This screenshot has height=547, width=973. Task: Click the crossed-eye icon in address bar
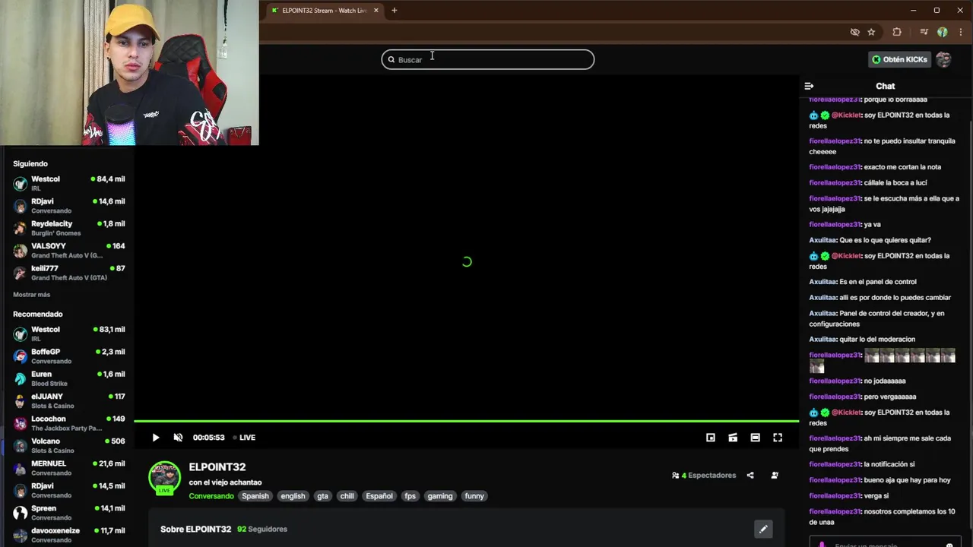click(855, 32)
